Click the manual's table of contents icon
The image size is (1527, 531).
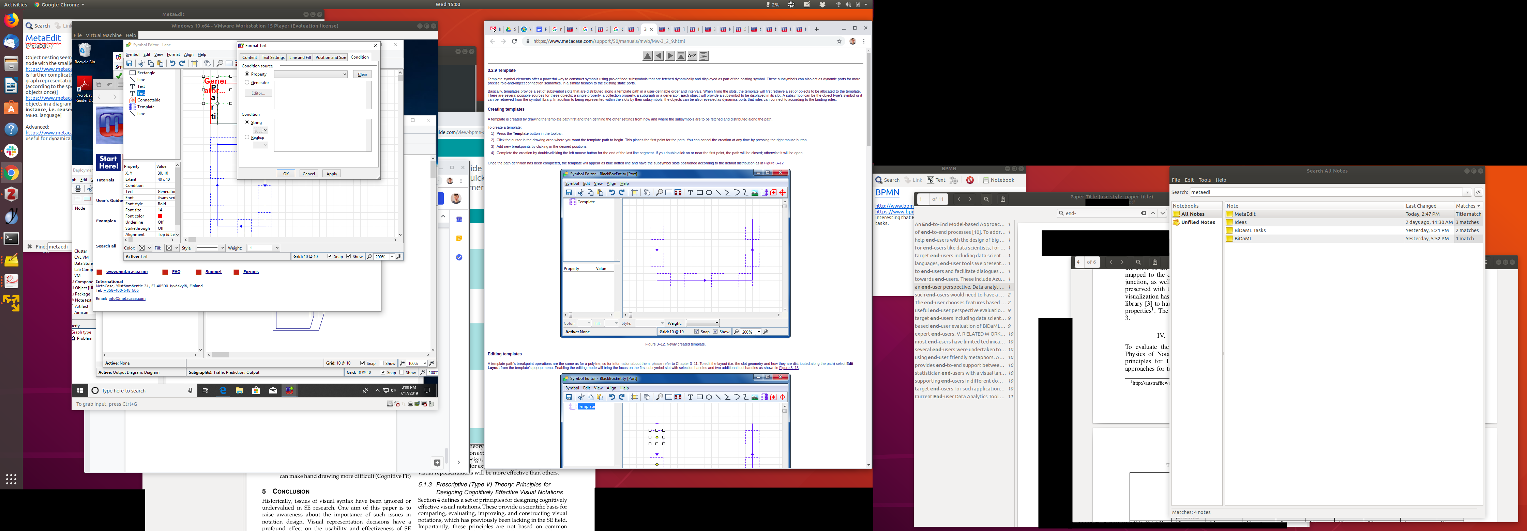pos(704,56)
